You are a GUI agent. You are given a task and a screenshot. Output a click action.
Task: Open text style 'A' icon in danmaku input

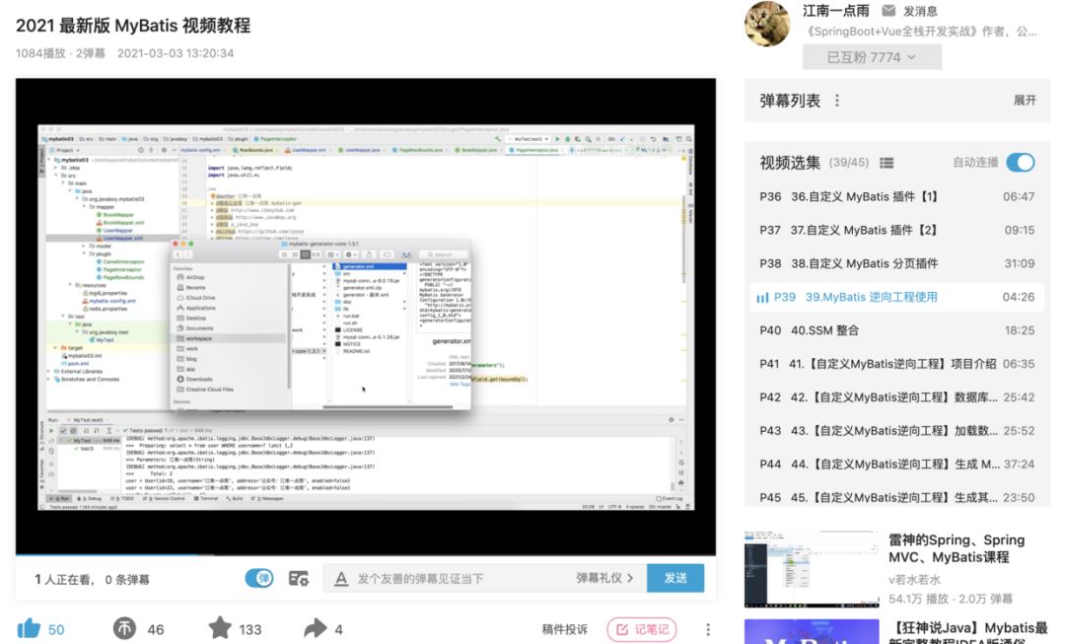[x=341, y=579]
